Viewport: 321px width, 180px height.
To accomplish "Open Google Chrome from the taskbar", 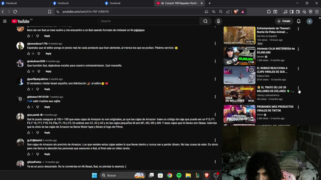I will pos(170,175).
